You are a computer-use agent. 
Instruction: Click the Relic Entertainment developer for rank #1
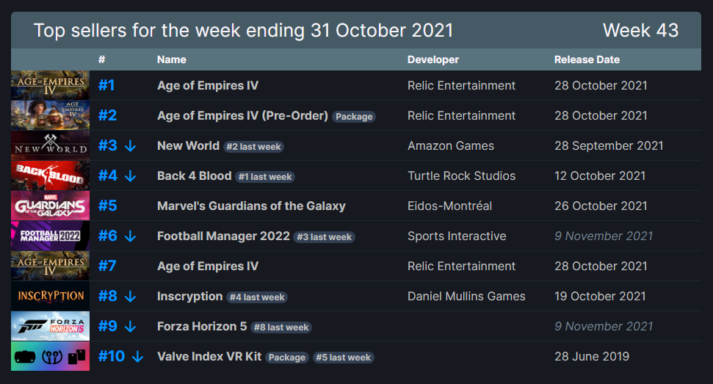click(x=461, y=86)
